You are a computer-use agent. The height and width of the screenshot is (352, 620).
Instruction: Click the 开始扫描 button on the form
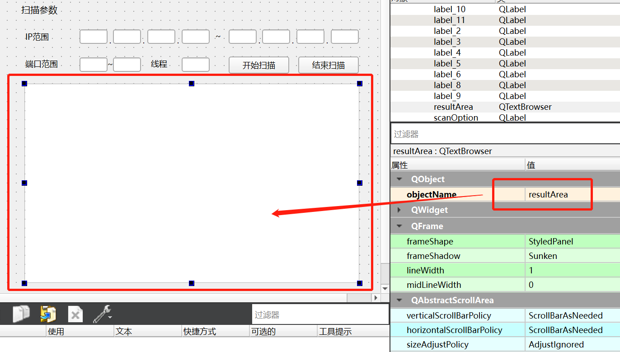pos(259,65)
